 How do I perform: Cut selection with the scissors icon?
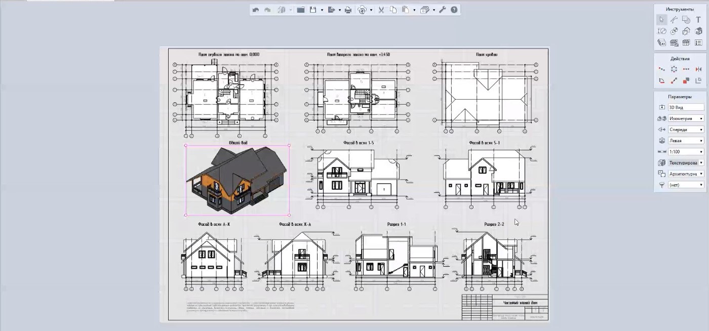(381, 10)
